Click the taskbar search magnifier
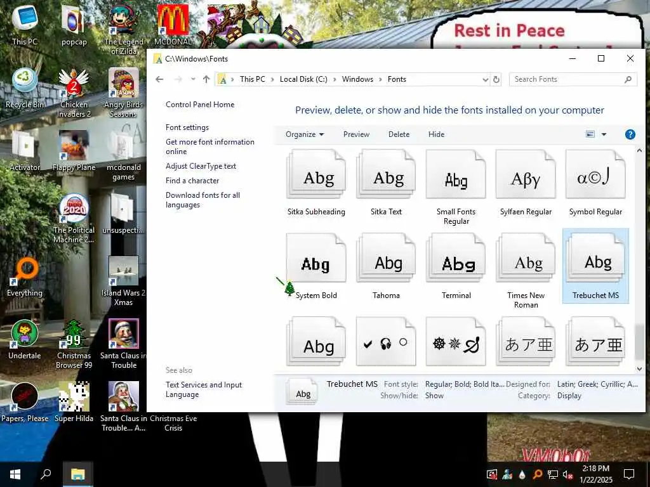The width and height of the screenshot is (650, 487). pyautogui.click(x=46, y=474)
